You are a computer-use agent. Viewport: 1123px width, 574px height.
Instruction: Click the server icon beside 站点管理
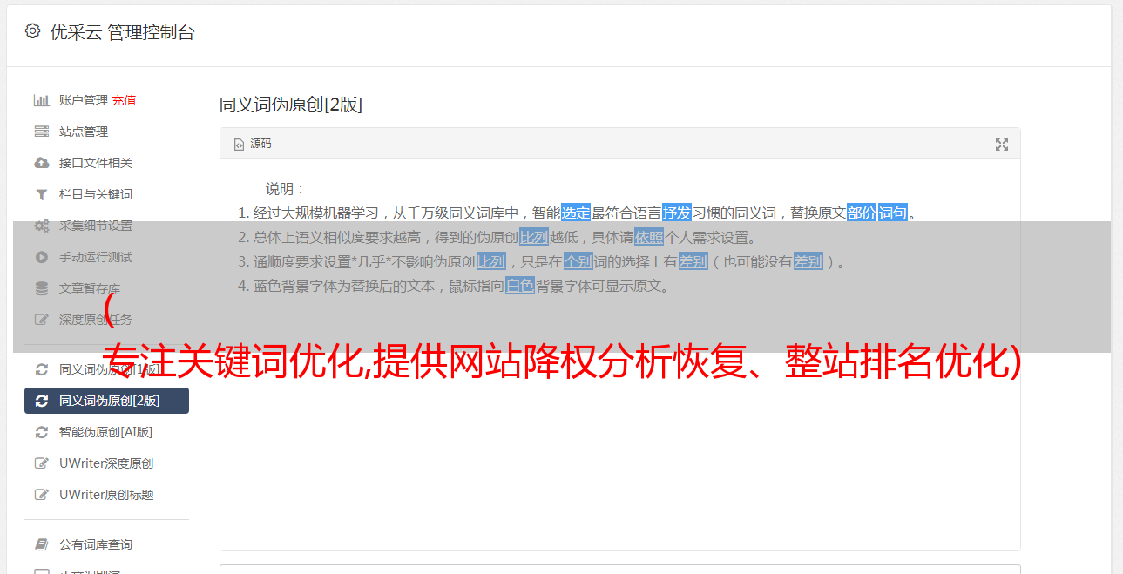pos(41,132)
